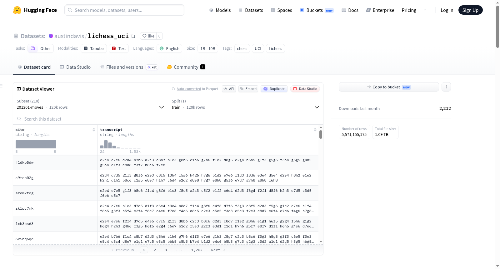Click the Number of rows 5,571,155,175 value
The image size is (500, 269).
coord(354,135)
